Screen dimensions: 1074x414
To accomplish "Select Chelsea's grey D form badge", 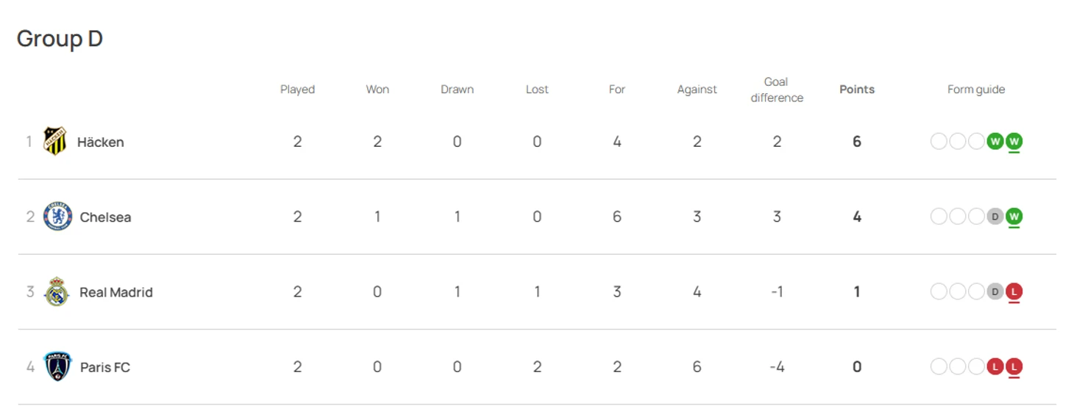I will [995, 217].
